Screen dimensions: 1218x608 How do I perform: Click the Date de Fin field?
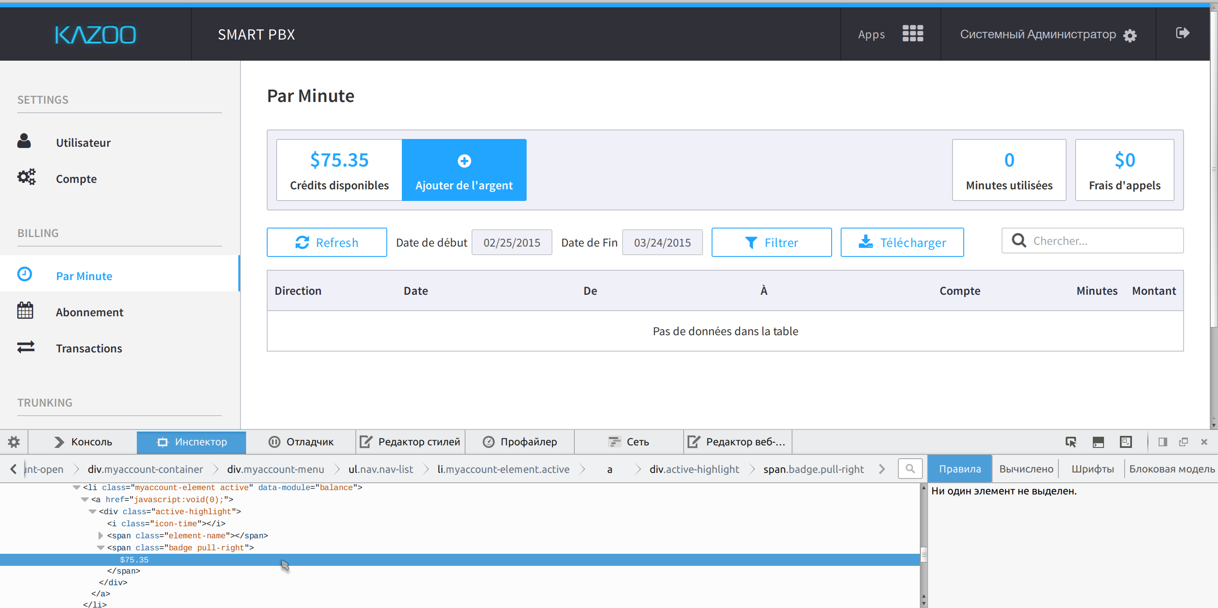pos(663,243)
